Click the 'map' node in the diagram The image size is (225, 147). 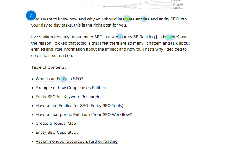[105, 6]
